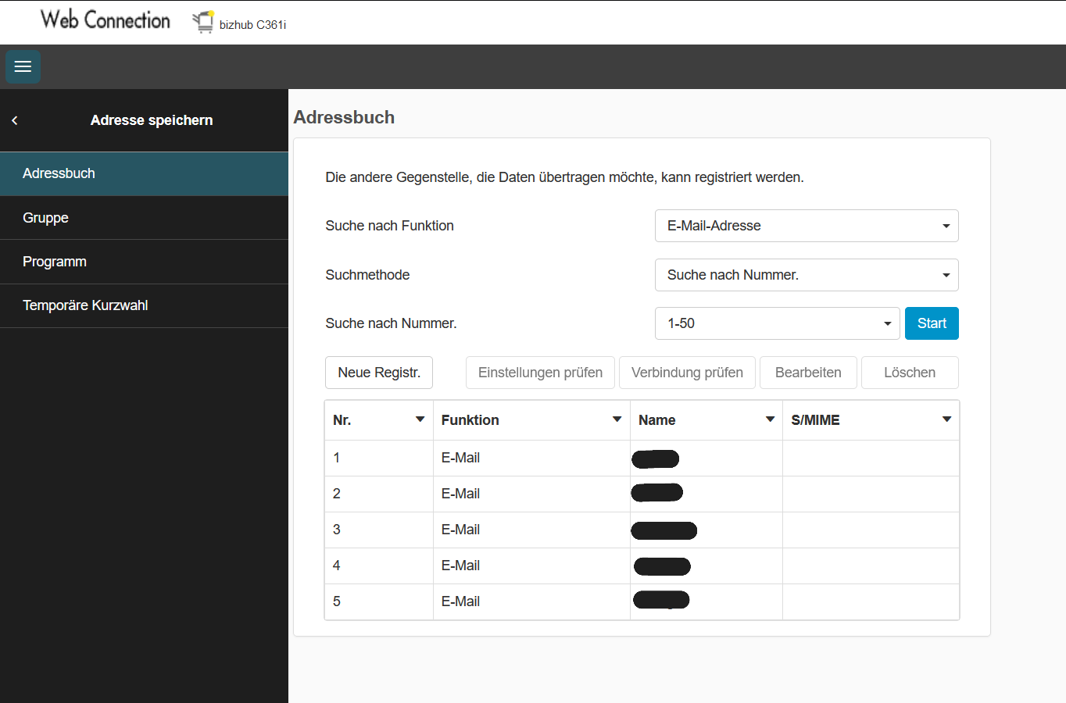Image resolution: width=1066 pixels, height=703 pixels.
Task: Select Adressbuch in the sidebar
Action: pyautogui.click(x=144, y=173)
